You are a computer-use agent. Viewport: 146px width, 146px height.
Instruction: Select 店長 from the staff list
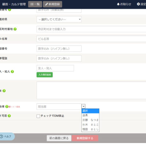click(x=91, y=115)
